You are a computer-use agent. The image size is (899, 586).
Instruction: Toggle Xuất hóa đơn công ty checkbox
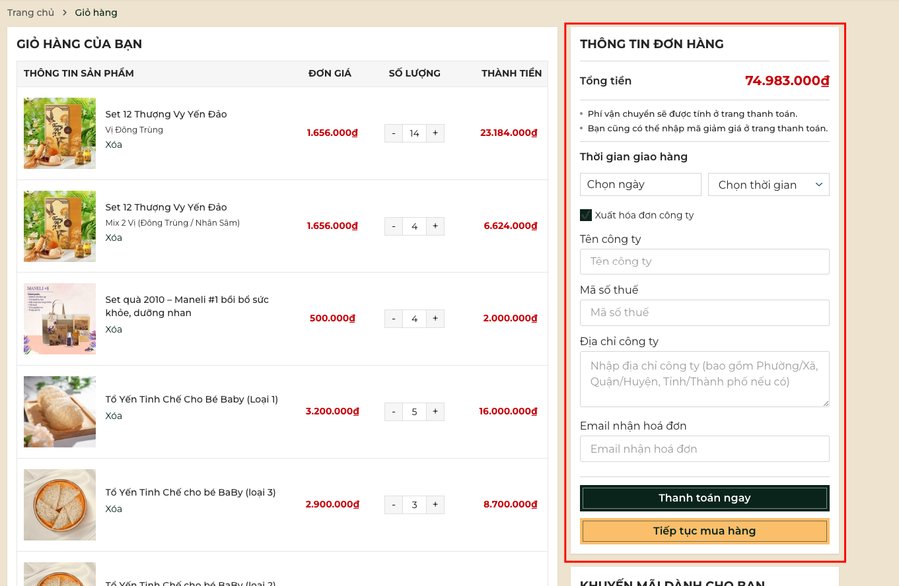coord(586,215)
